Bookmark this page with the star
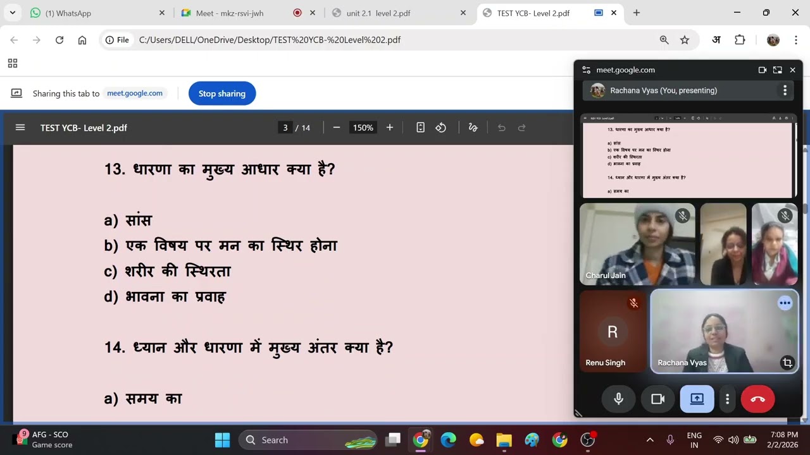 coord(685,40)
